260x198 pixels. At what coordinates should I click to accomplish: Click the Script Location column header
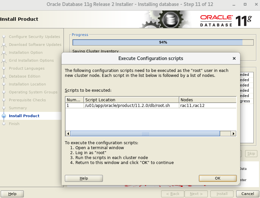point(131,100)
